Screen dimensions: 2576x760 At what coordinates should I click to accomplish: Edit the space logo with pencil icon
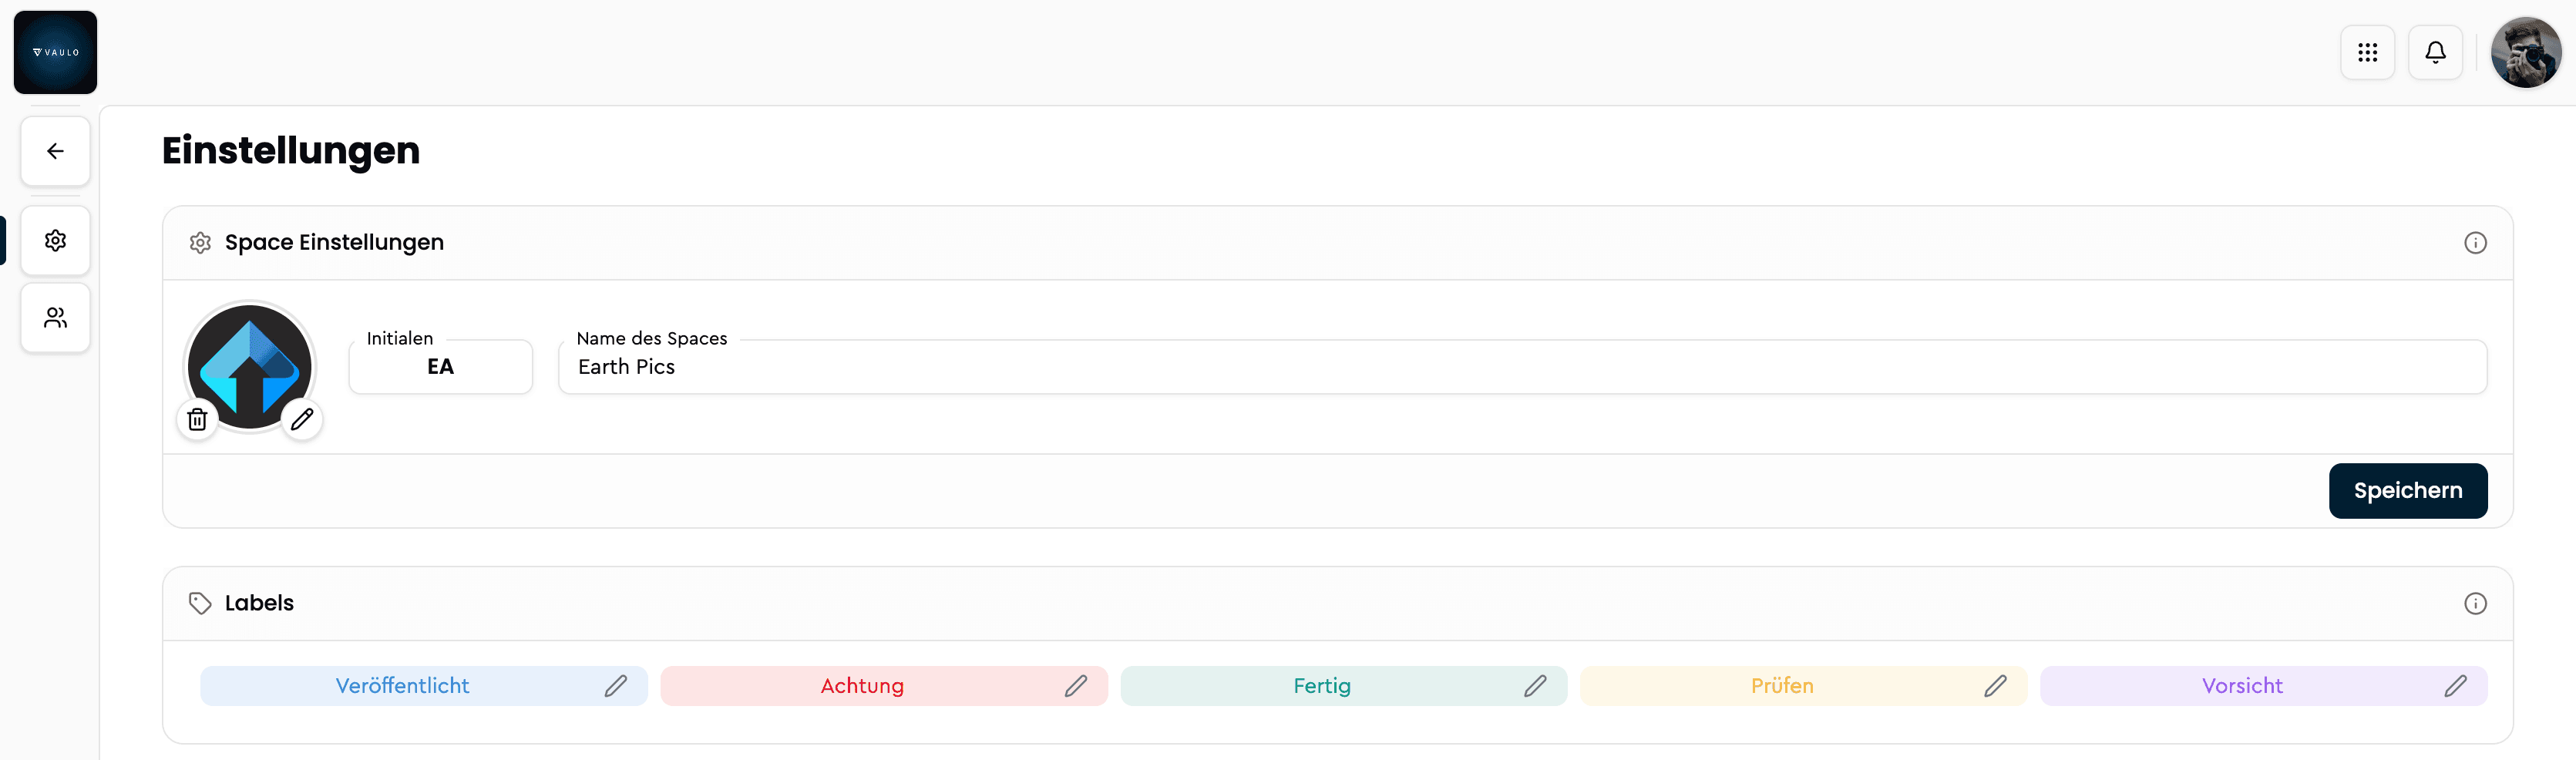pyautogui.click(x=302, y=419)
